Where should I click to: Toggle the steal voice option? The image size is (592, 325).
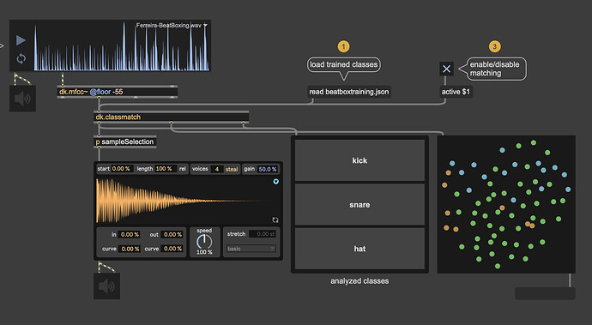tap(232, 169)
